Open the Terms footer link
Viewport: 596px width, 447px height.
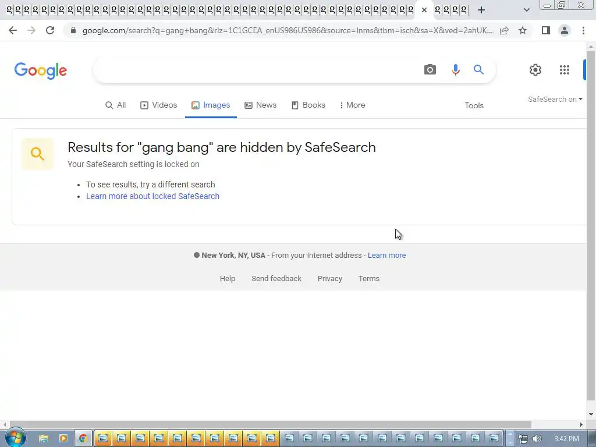click(368, 279)
